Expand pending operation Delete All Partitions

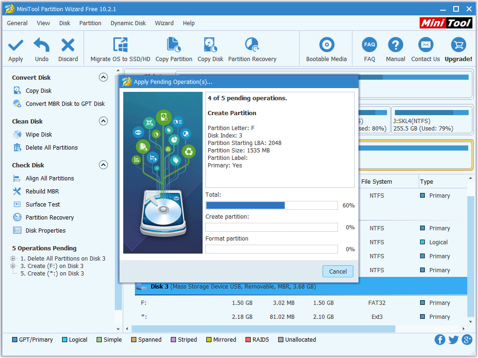point(13,259)
